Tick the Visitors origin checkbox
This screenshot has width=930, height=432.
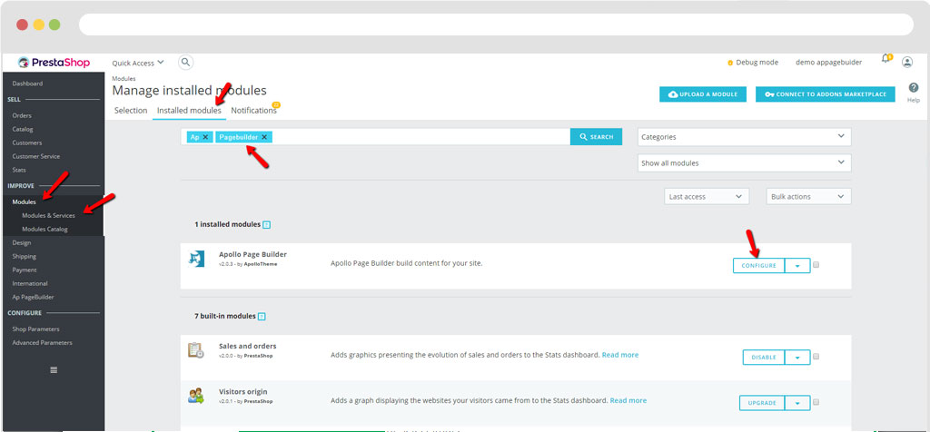[x=816, y=402]
